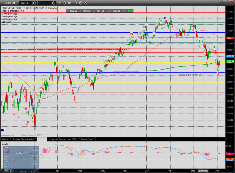Click the Hi 1286.75 value in OHLC bar
The height and width of the screenshot is (173, 235).
point(87,11)
